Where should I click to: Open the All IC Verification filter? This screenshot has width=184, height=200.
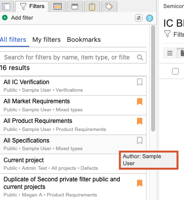[x=73, y=86]
